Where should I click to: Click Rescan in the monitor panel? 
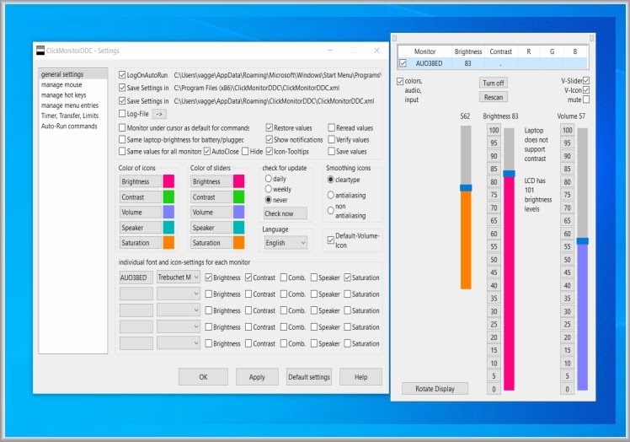[x=494, y=97]
